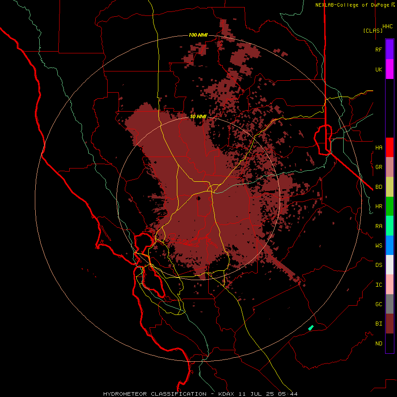Click the bright red HA legend swatch
Image resolution: width=397 pixels, height=397 pixels.
[x=390, y=147]
